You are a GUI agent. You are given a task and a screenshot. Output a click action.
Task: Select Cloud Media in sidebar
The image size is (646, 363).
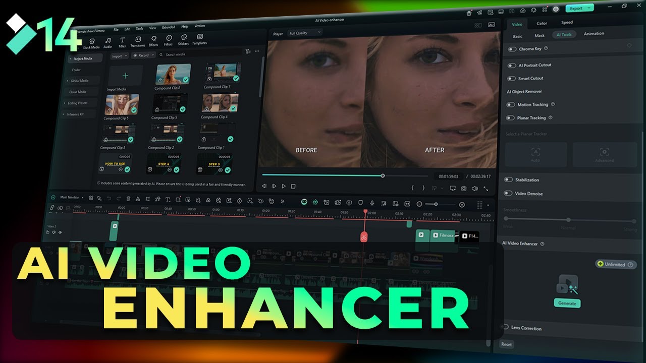tap(78, 92)
